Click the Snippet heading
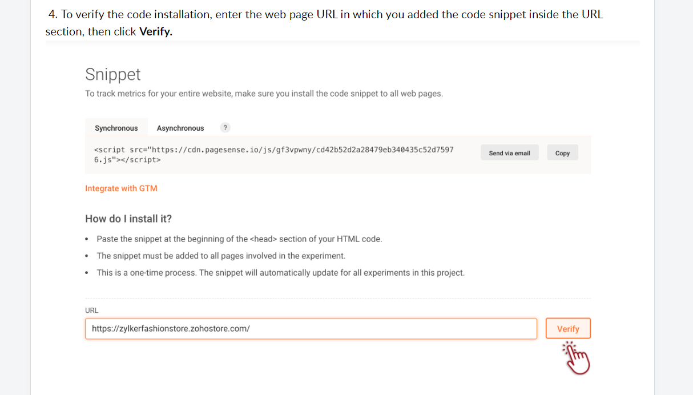Screen dimensions: 693x395 pos(112,75)
